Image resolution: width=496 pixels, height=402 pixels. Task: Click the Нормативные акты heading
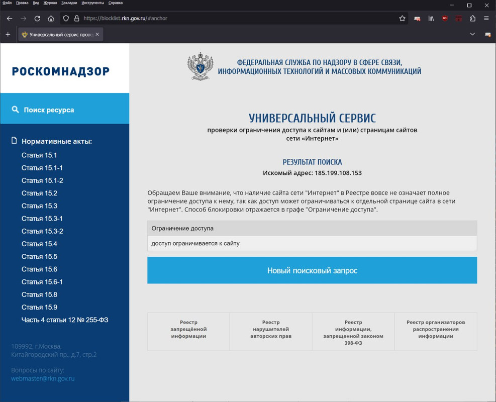(57, 141)
